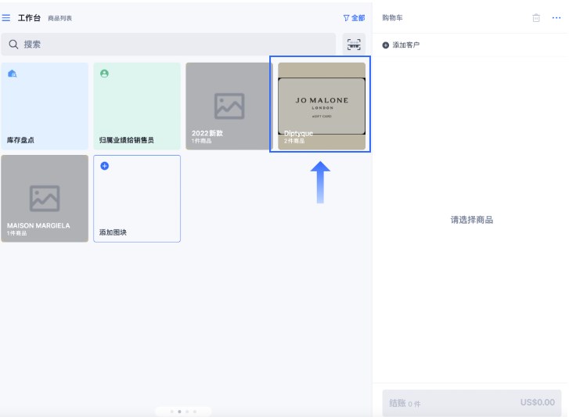
Task: Select the Diptyque Jo Malone tile
Action: click(x=321, y=106)
